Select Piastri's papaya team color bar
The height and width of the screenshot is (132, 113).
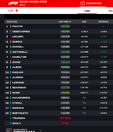[11, 26]
